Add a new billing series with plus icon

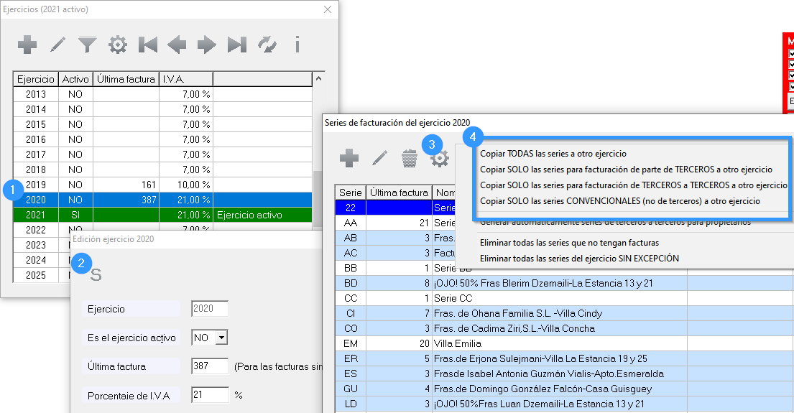pyautogui.click(x=349, y=158)
